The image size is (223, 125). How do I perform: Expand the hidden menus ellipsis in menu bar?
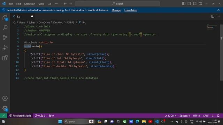click(x=57, y=4)
